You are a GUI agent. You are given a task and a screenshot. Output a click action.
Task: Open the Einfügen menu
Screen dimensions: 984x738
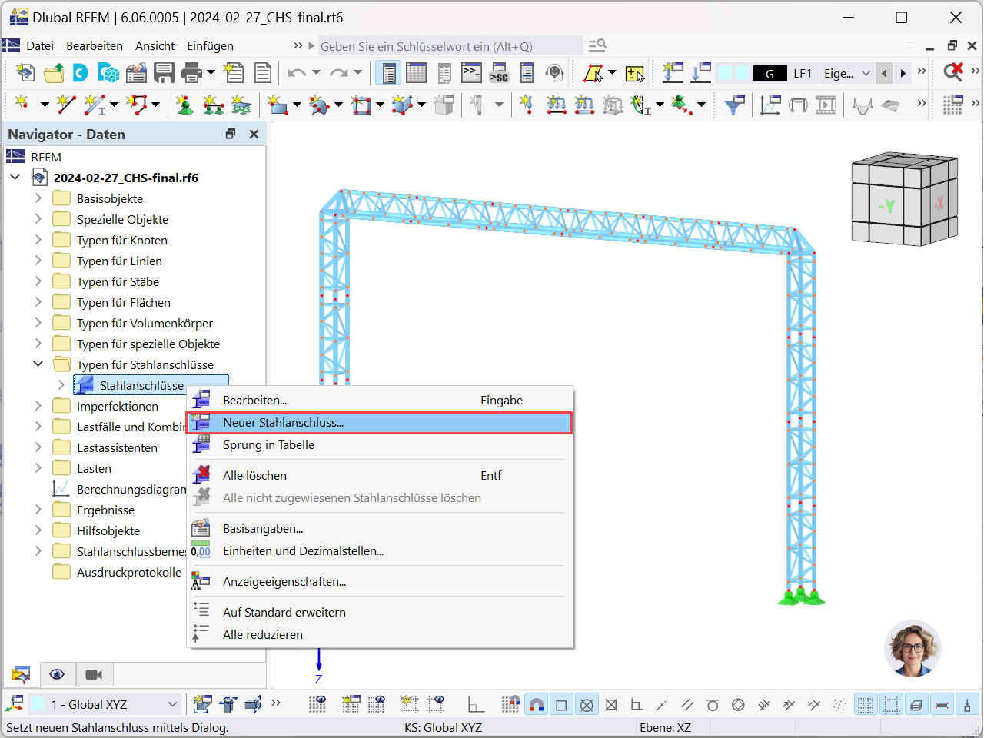(210, 46)
